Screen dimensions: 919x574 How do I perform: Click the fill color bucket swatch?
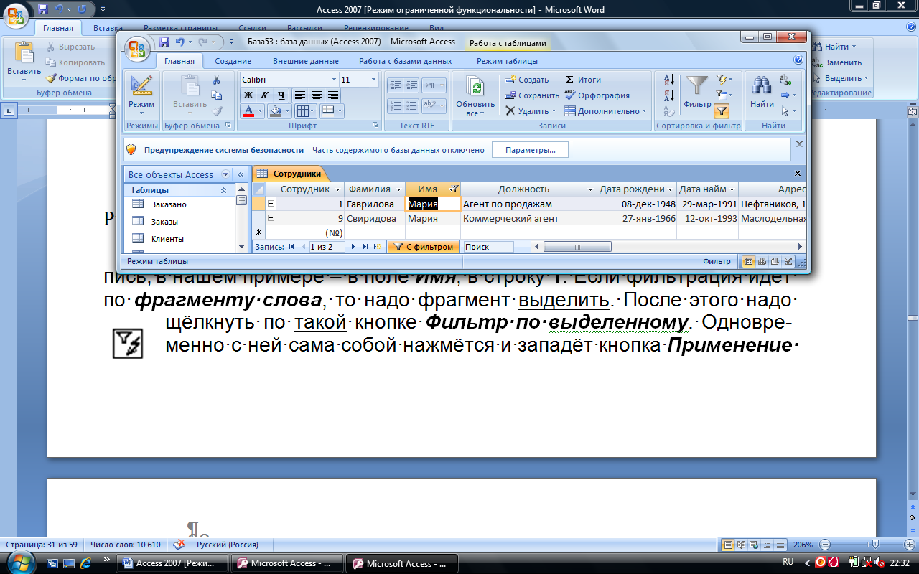[x=274, y=111]
